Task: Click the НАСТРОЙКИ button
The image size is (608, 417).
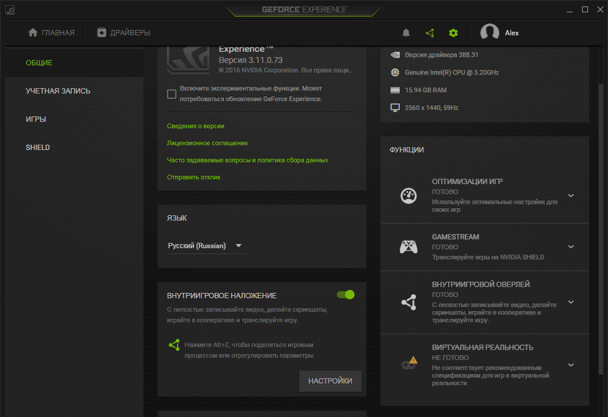Action: click(330, 381)
